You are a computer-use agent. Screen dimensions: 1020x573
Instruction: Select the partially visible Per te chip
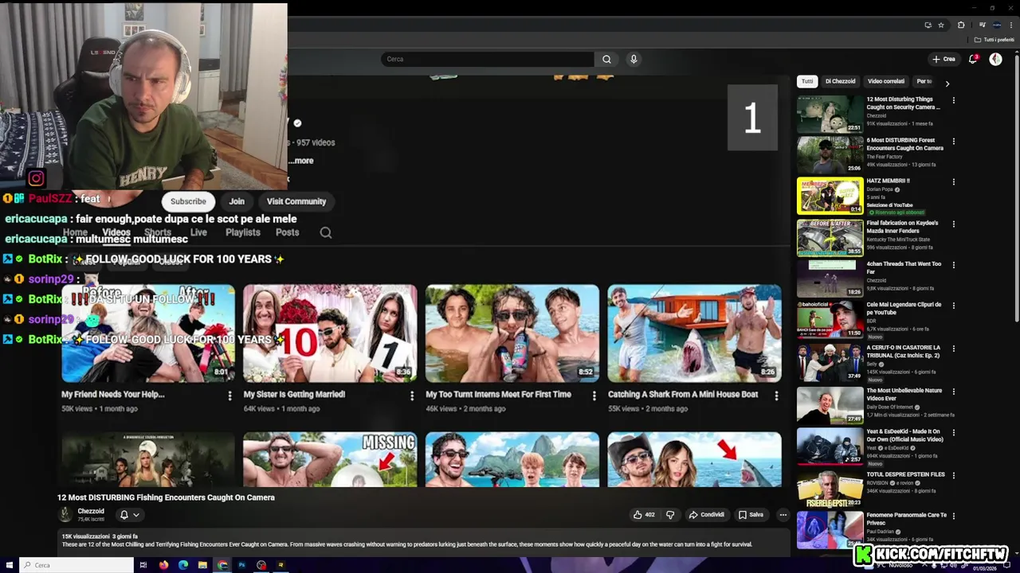[925, 81]
